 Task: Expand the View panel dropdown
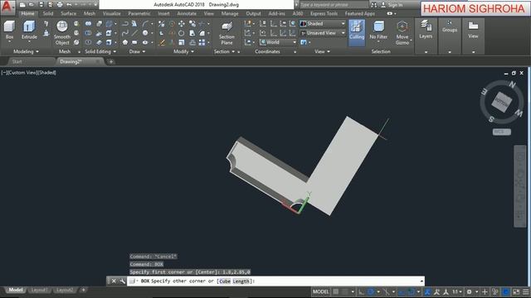322,51
